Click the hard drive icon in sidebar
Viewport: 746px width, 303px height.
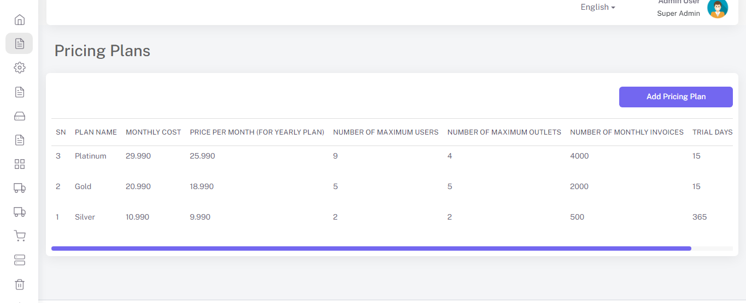pos(20,116)
